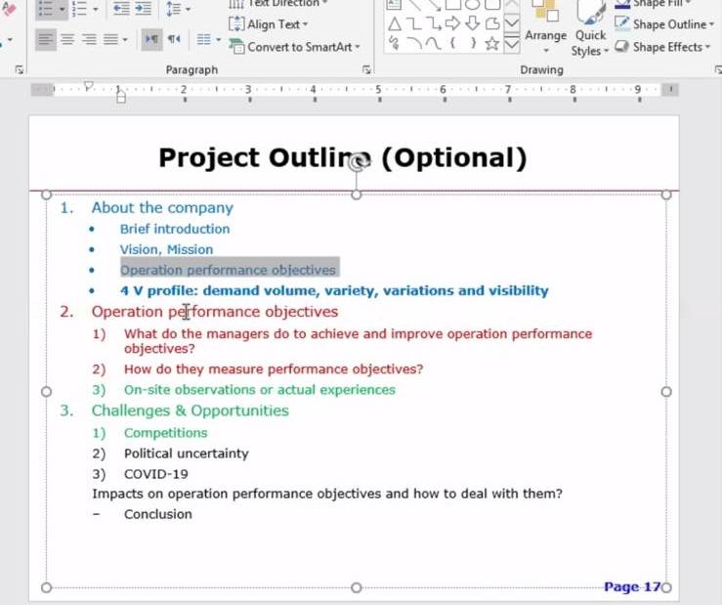Click the 'Conclusion' line
The image size is (722, 605).
click(x=158, y=514)
